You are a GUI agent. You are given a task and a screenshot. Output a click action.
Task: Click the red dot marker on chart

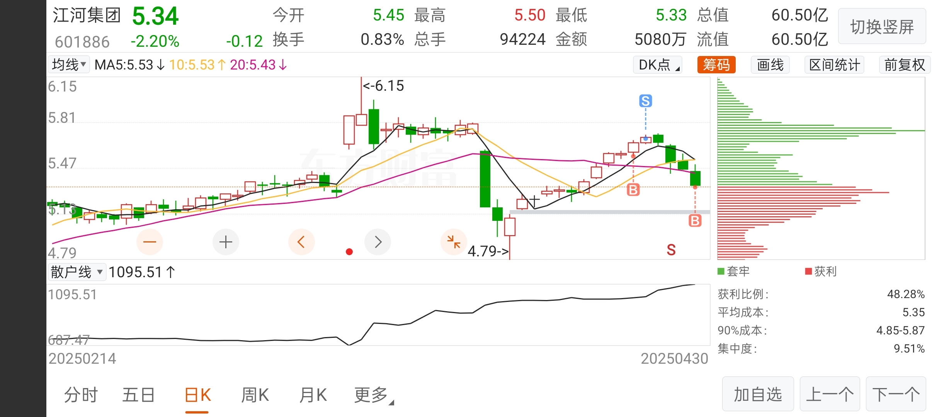[x=349, y=252]
